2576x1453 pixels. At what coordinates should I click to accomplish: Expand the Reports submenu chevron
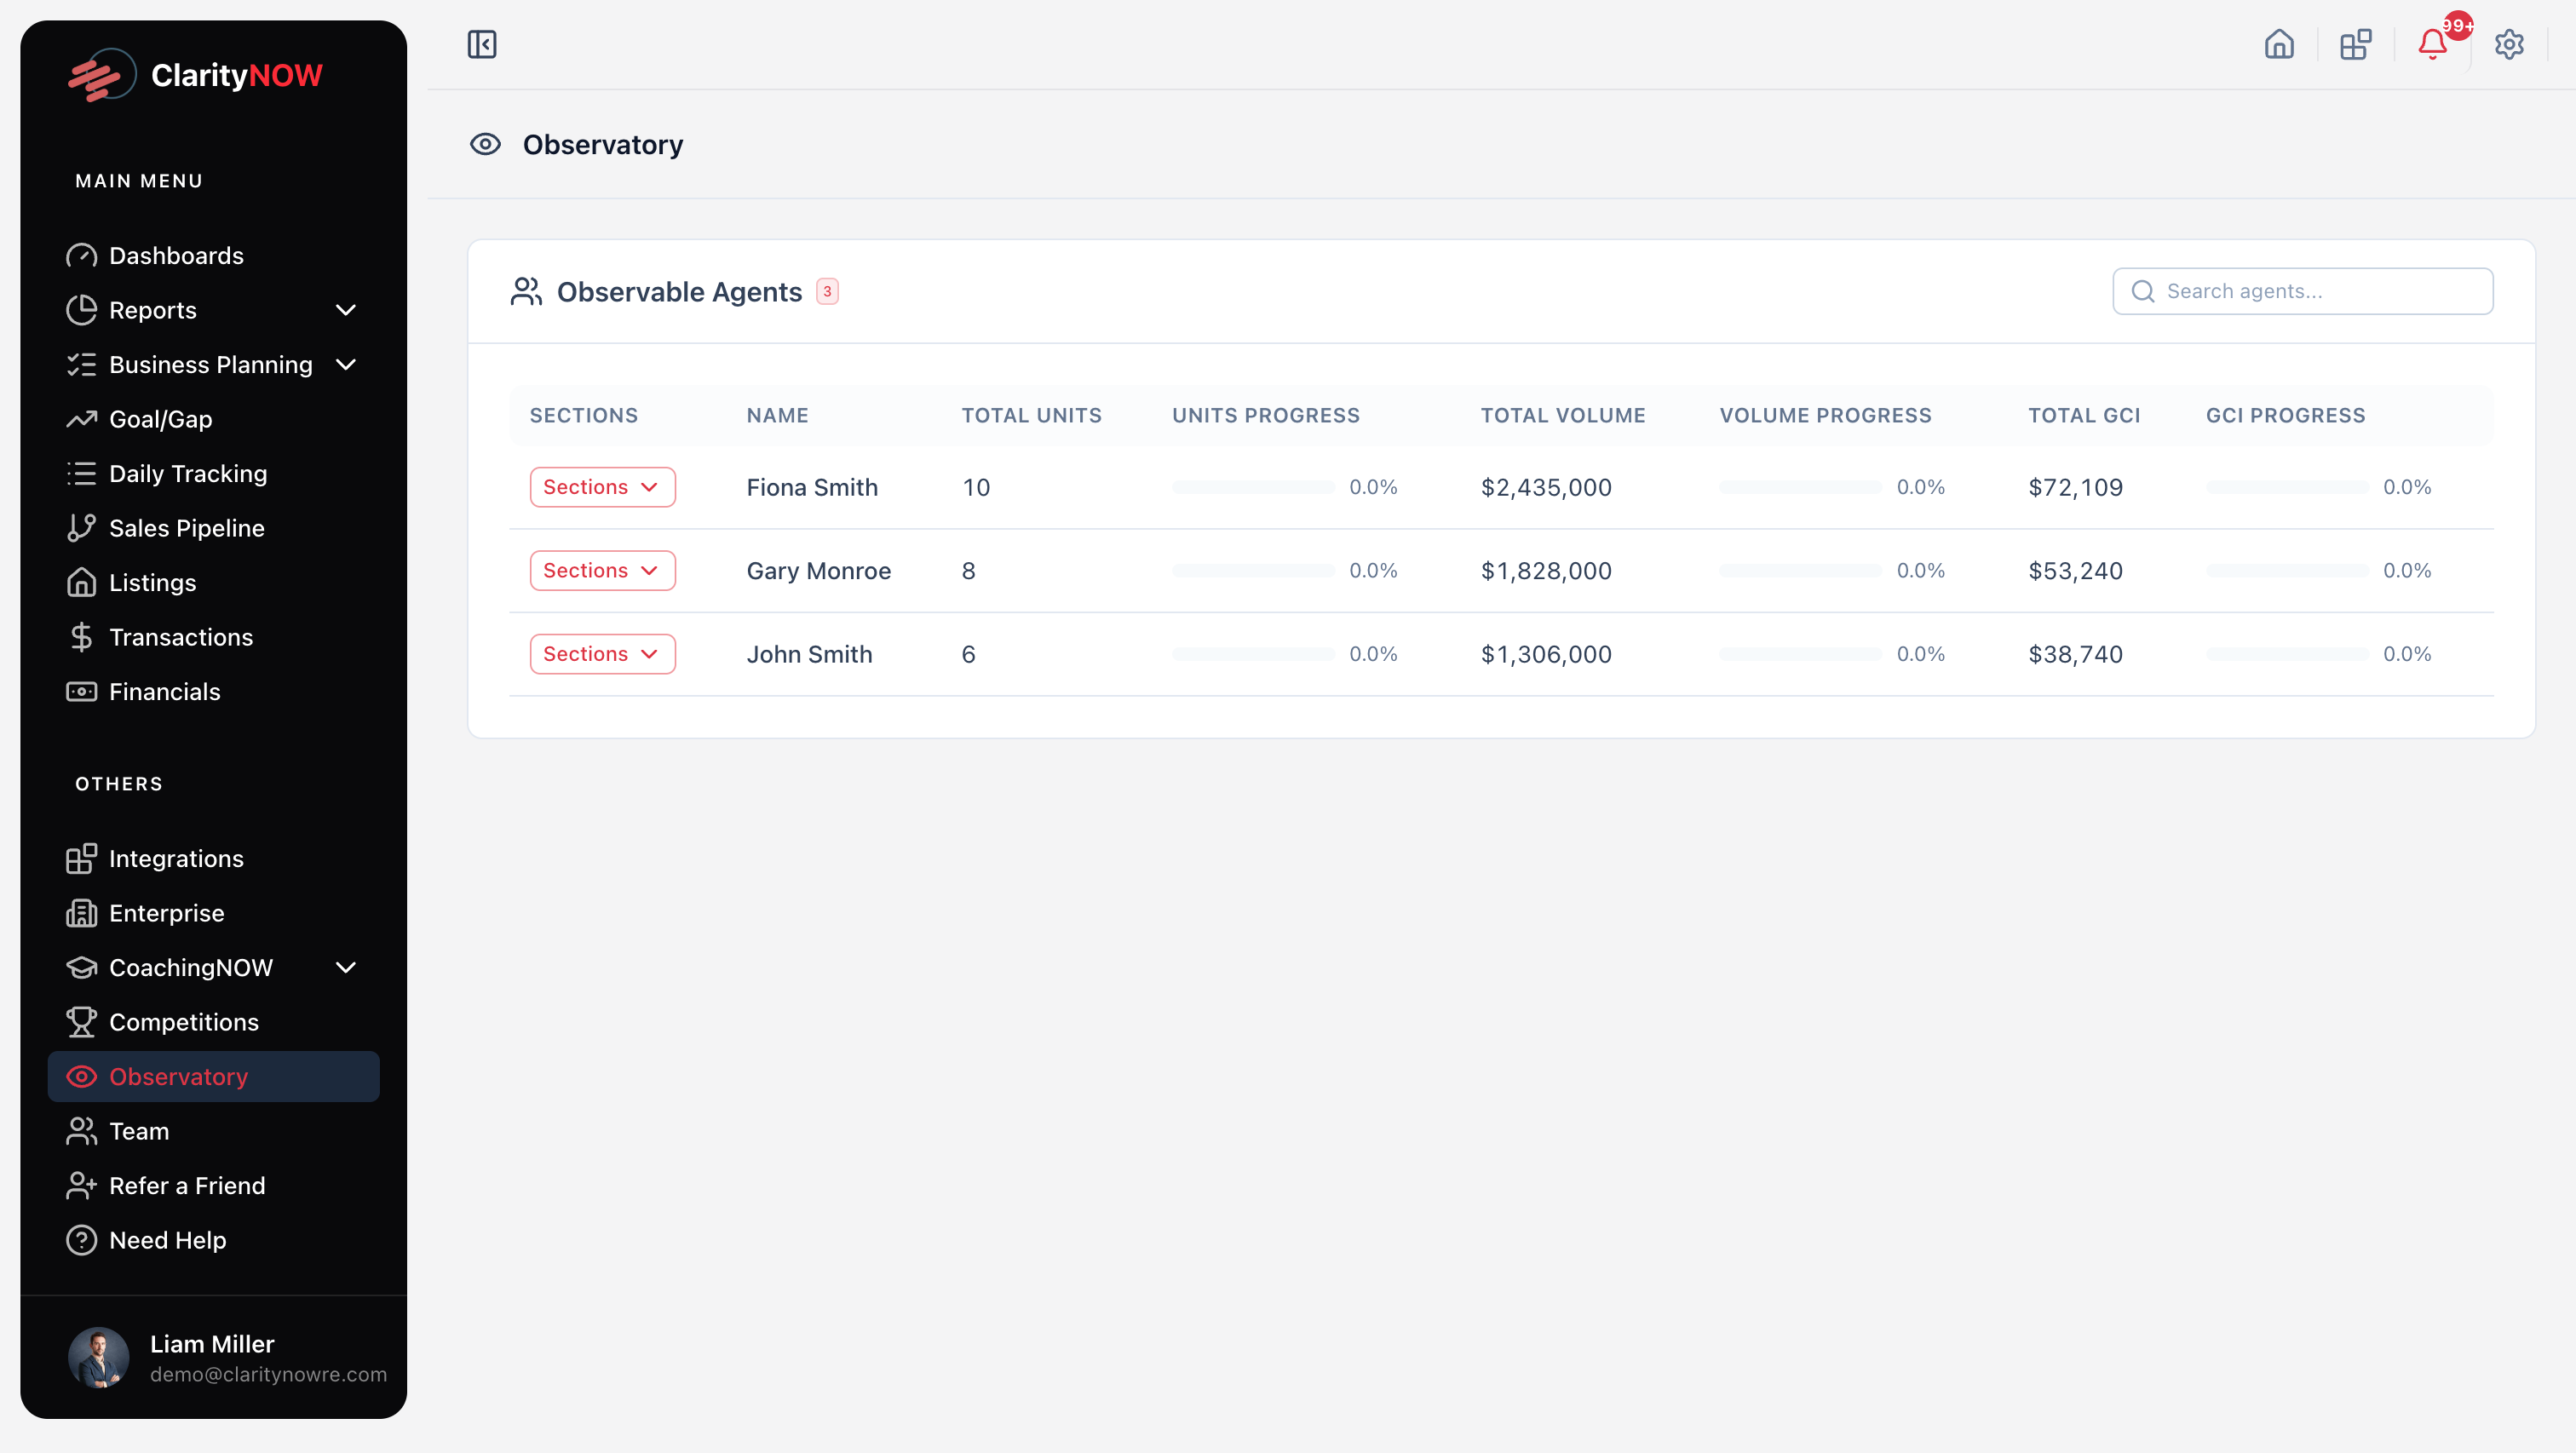pos(346,310)
